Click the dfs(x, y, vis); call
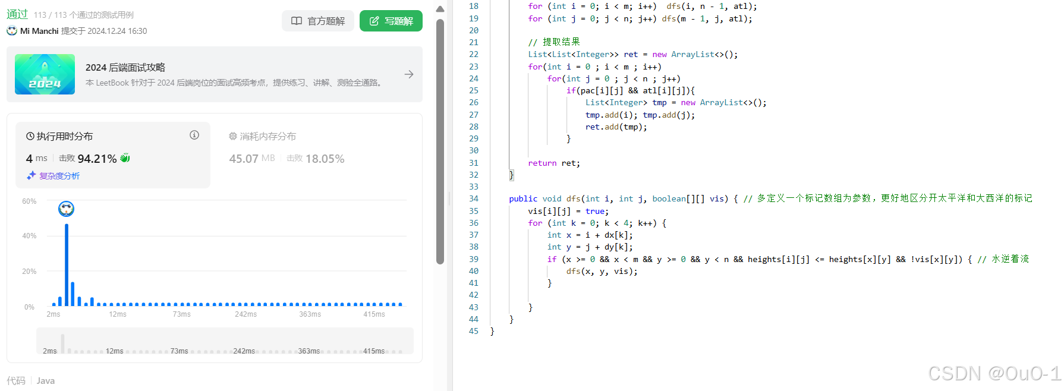The image size is (1064, 391). pos(602,271)
